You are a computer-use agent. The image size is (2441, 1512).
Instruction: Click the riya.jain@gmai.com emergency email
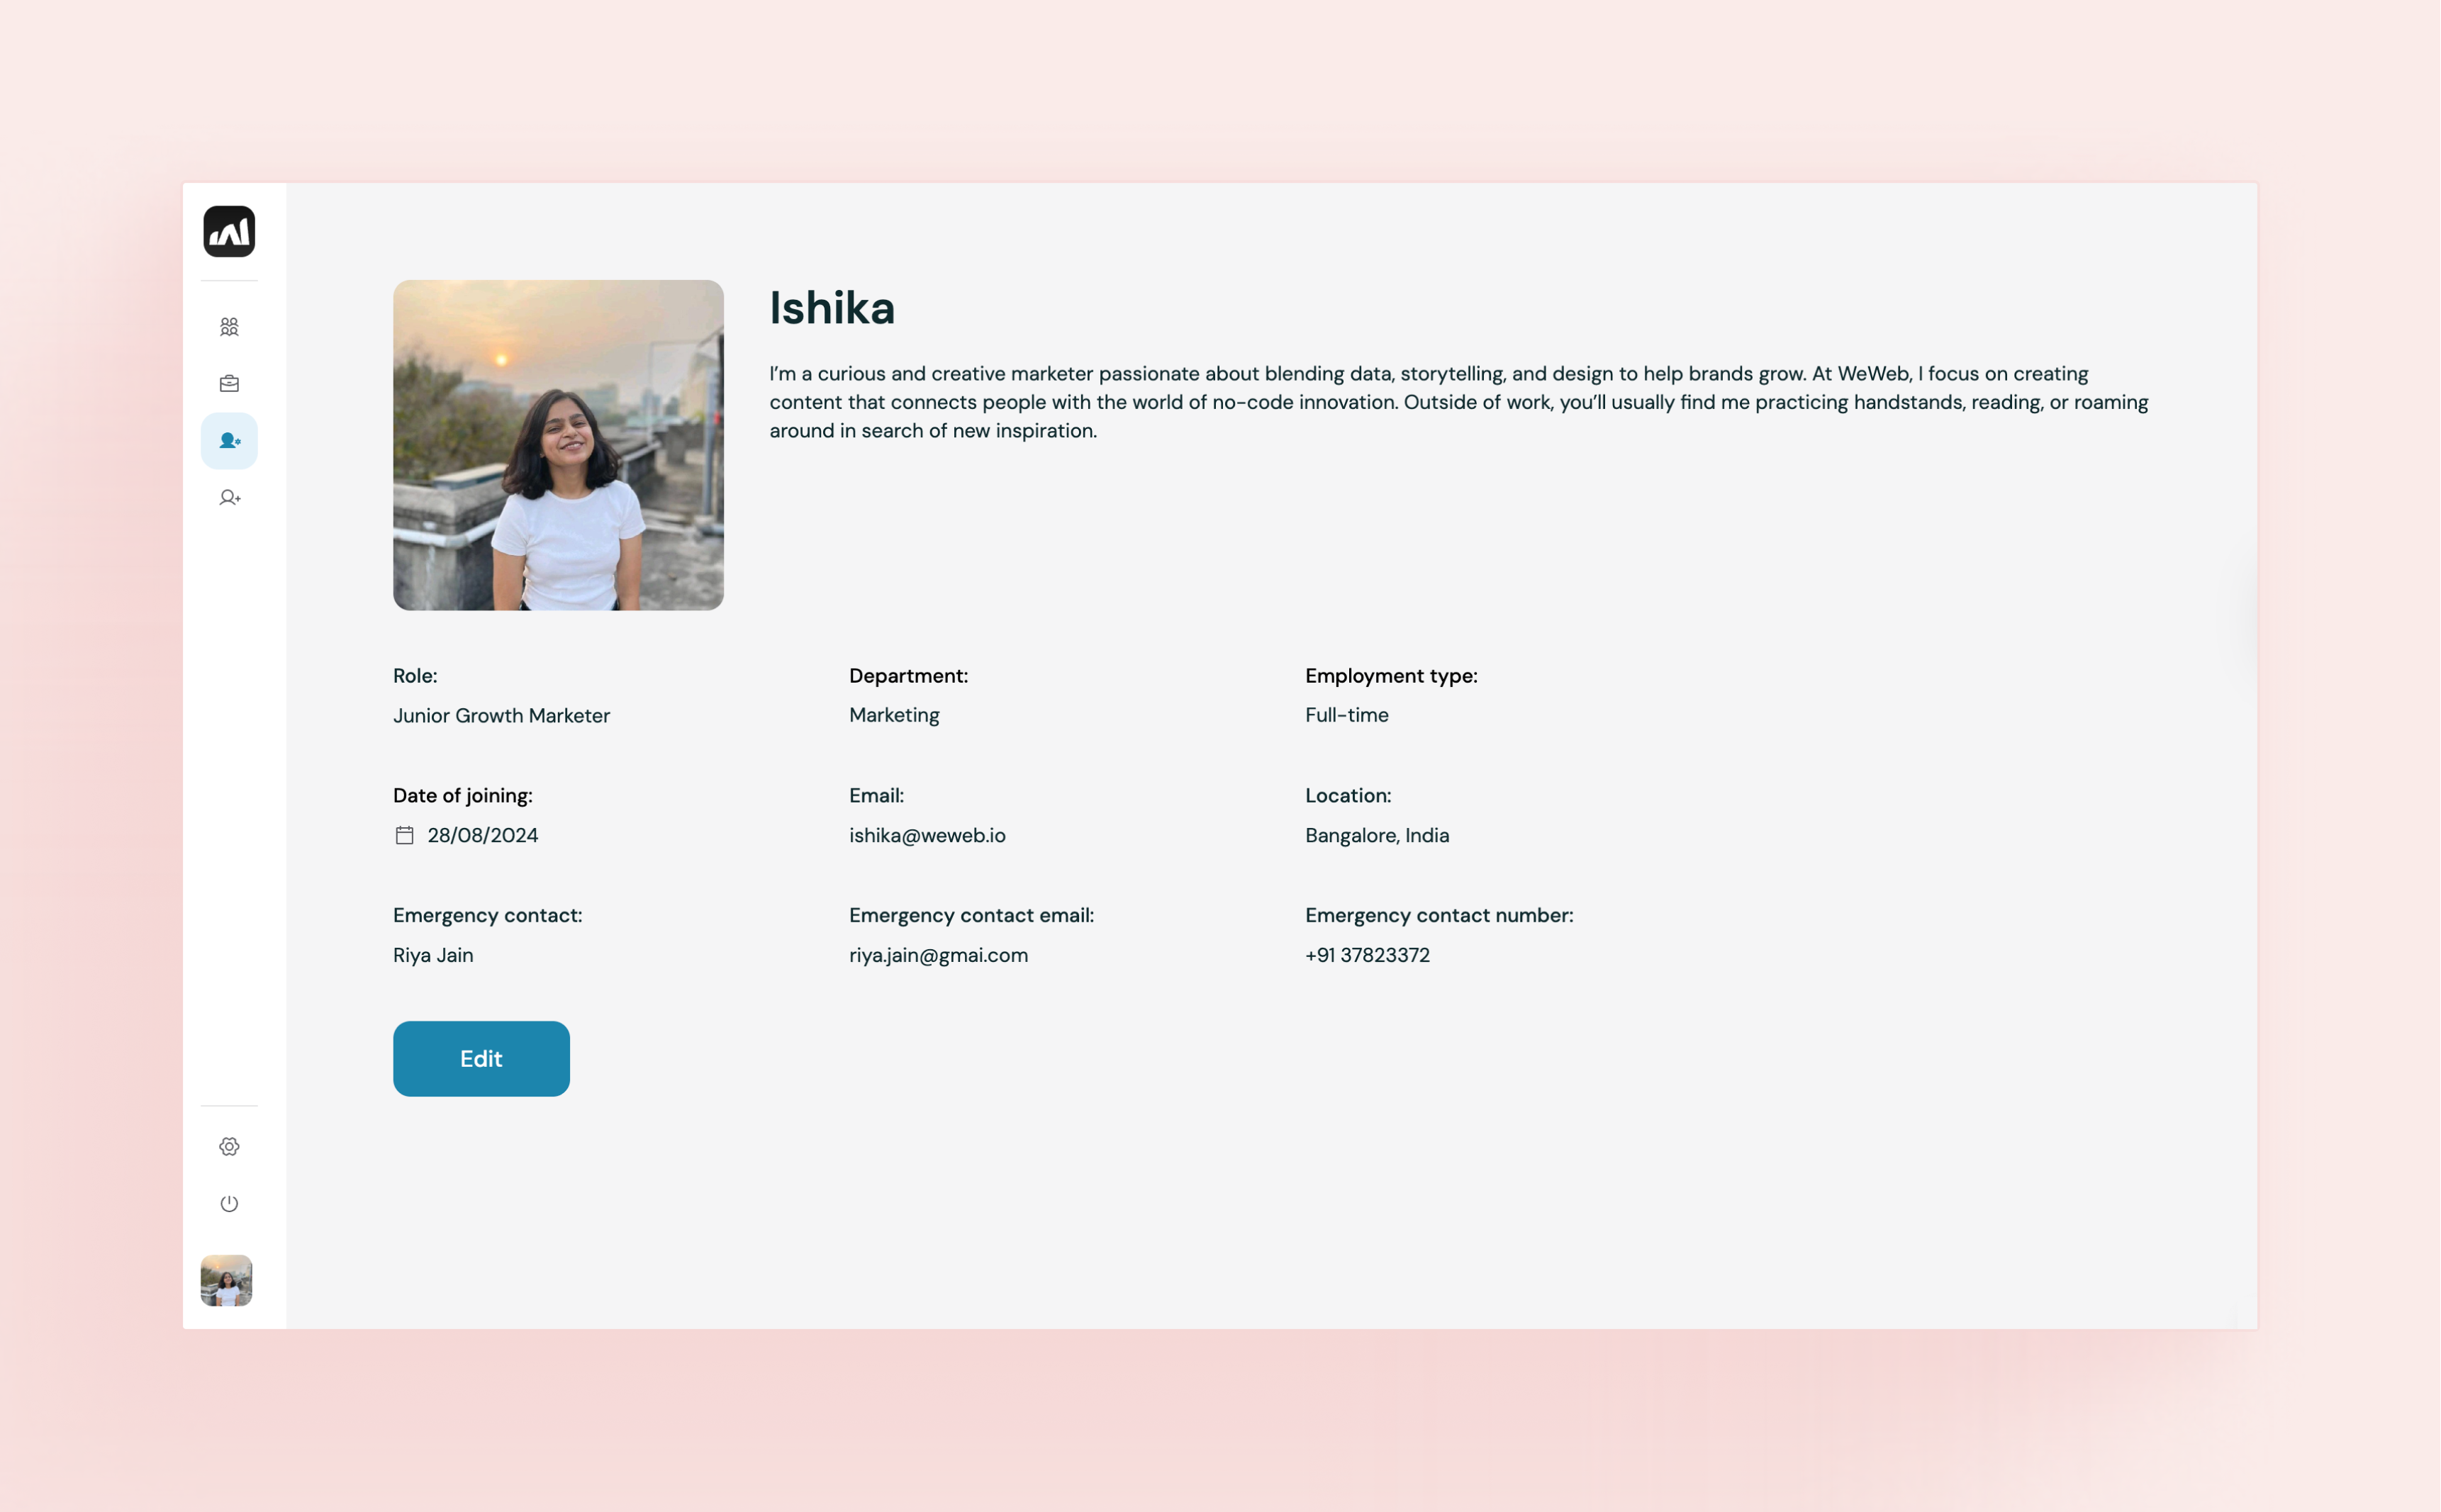(x=938, y=955)
